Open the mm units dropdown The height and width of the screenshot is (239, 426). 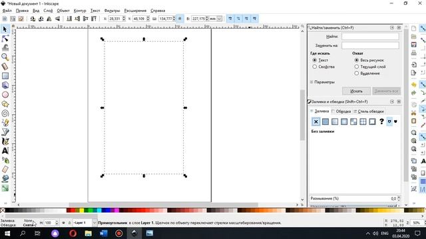tap(219, 19)
